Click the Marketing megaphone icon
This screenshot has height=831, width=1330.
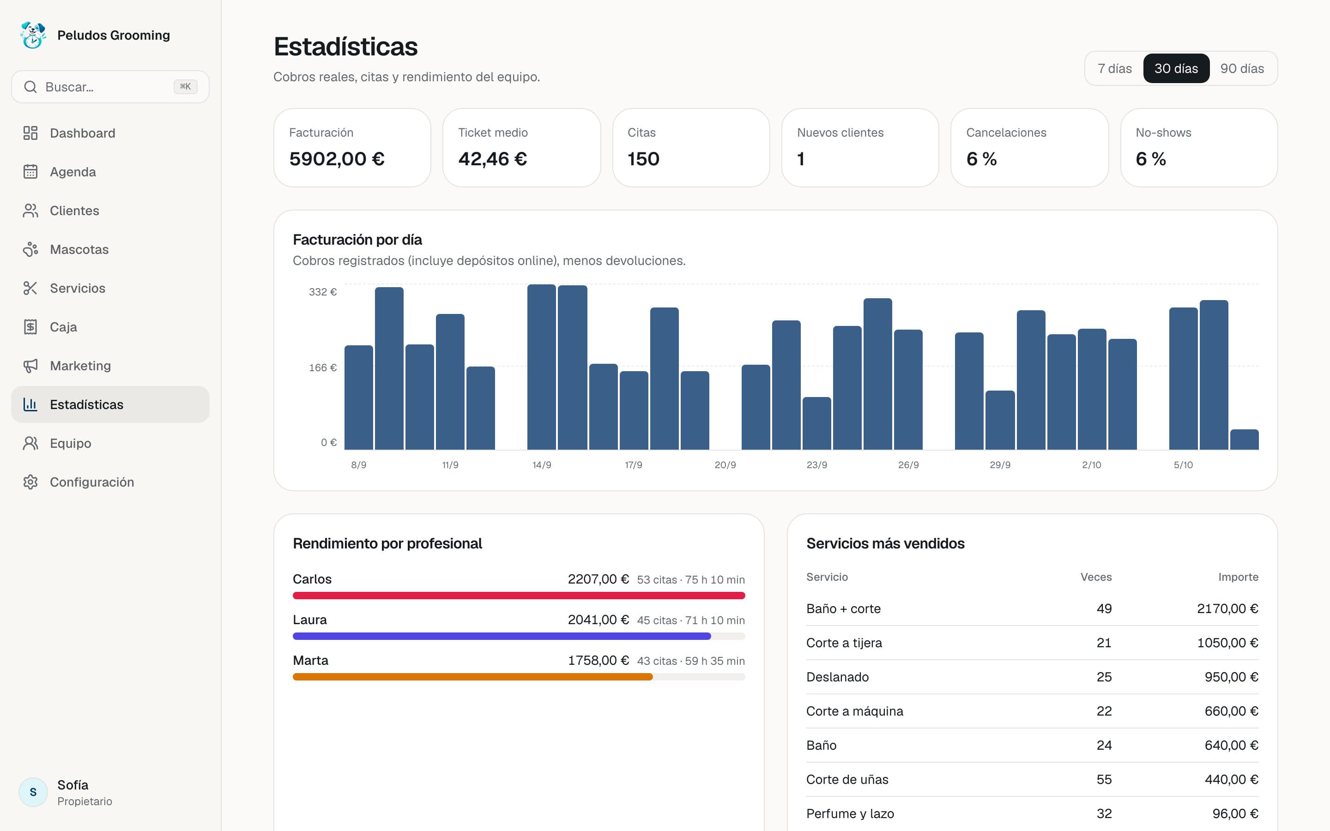tap(30, 366)
